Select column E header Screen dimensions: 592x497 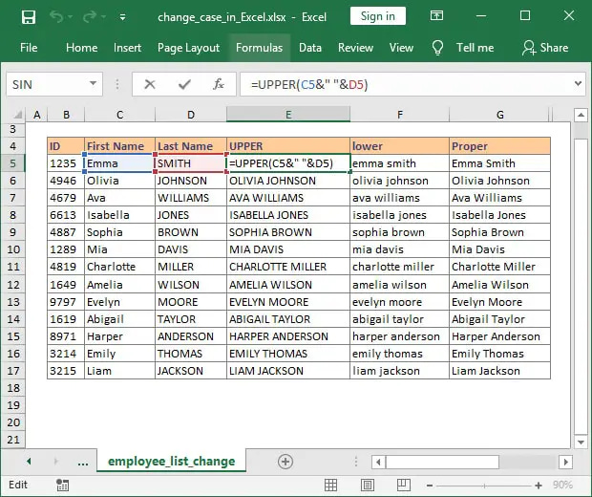(288, 115)
